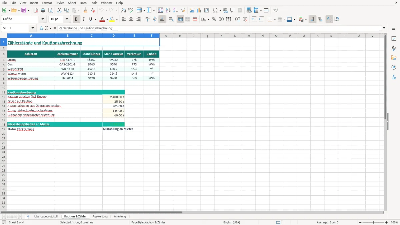The height and width of the screenshot is (225, 400).
Task: Click the Clear Direct Formatting icon
Action: pos(93,10)
